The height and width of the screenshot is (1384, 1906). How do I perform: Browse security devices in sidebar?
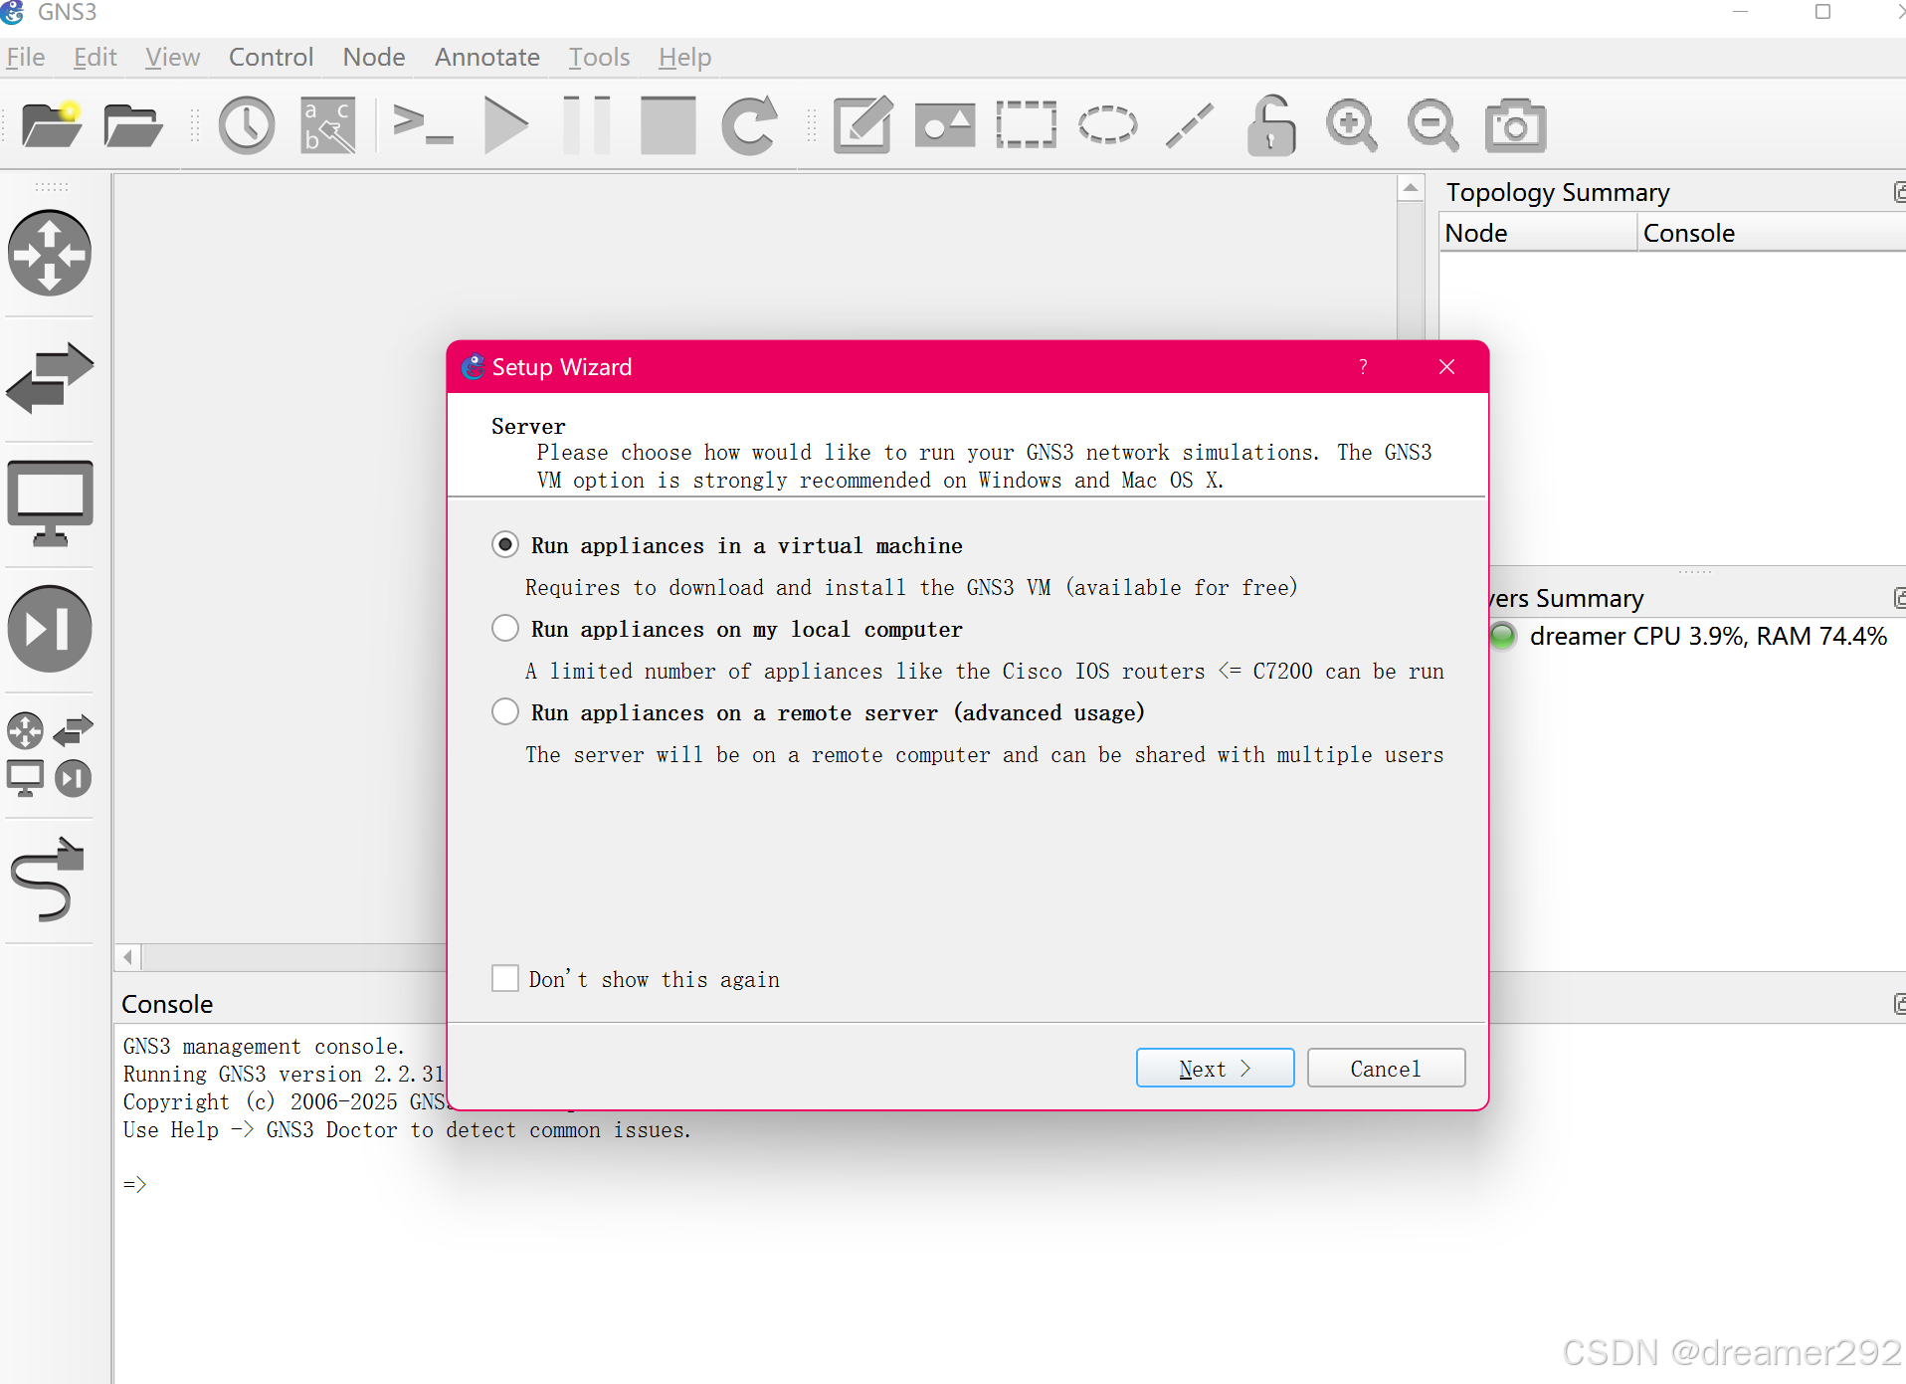[50, 629]
